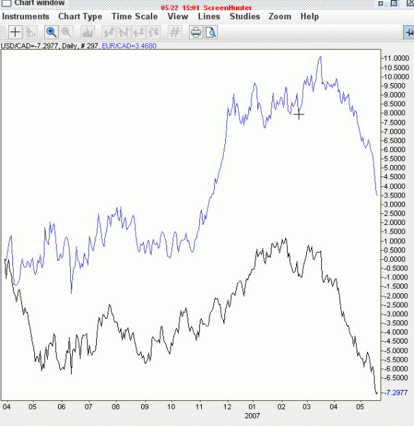
Task: Open the Instruments menu
Action: coord(25,16)
